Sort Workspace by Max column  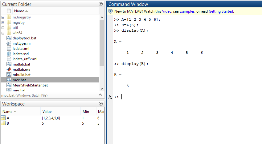click(100, 111)
